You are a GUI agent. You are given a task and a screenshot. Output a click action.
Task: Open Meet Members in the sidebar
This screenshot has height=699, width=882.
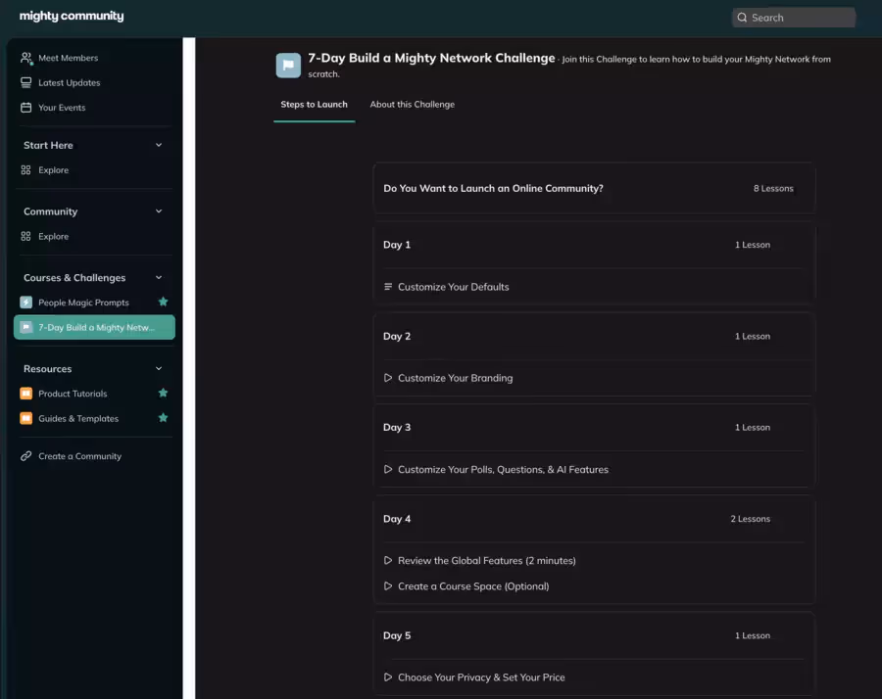(94, 58)
